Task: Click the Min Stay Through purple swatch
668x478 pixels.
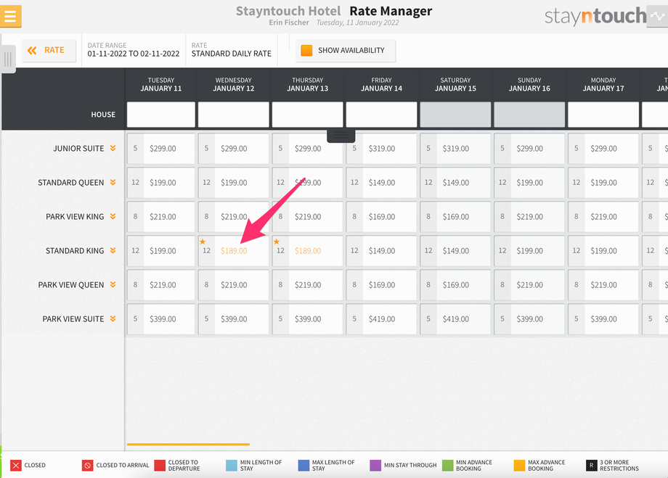Action: click(x=375, y=465)
